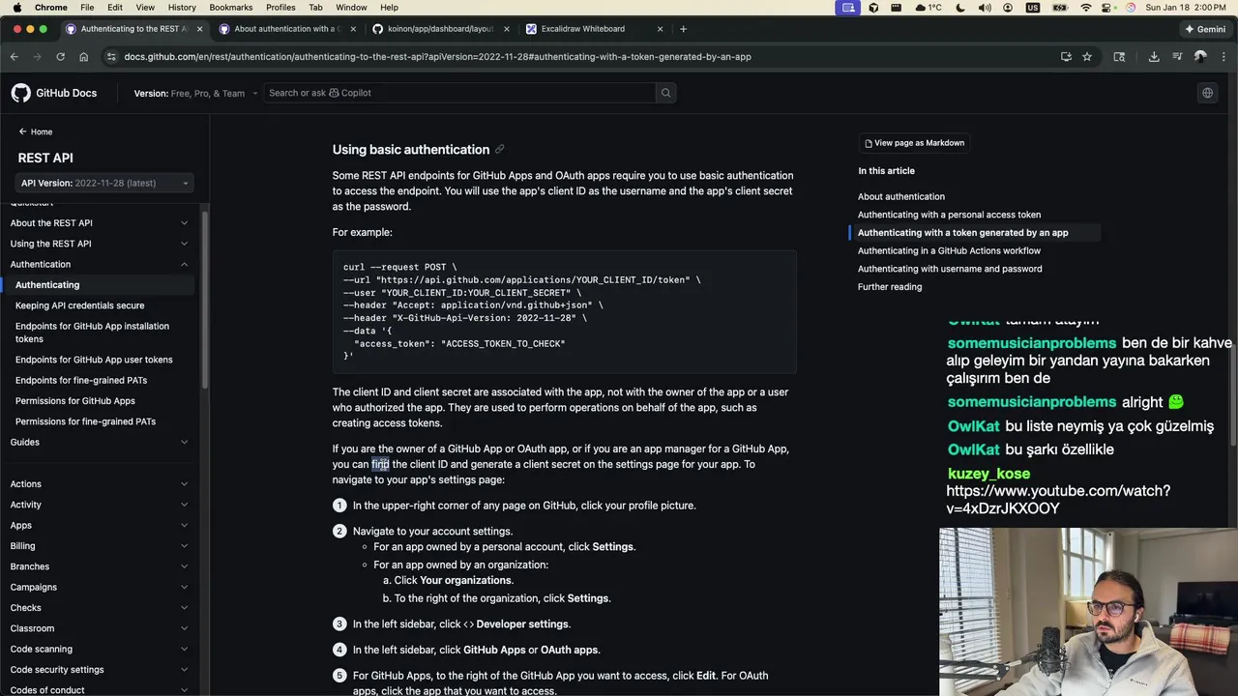Click the search magnifier button
Viewport: 1238px width, 696px height.
pyautogui.click(x=665, y=93)
